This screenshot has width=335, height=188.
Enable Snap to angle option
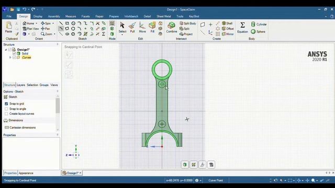(6, 109)
